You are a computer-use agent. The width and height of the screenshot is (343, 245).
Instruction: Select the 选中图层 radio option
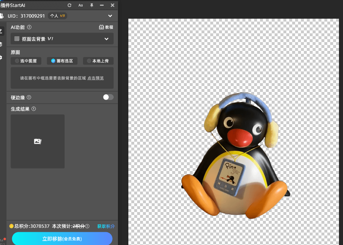click(x=26, y=61)
